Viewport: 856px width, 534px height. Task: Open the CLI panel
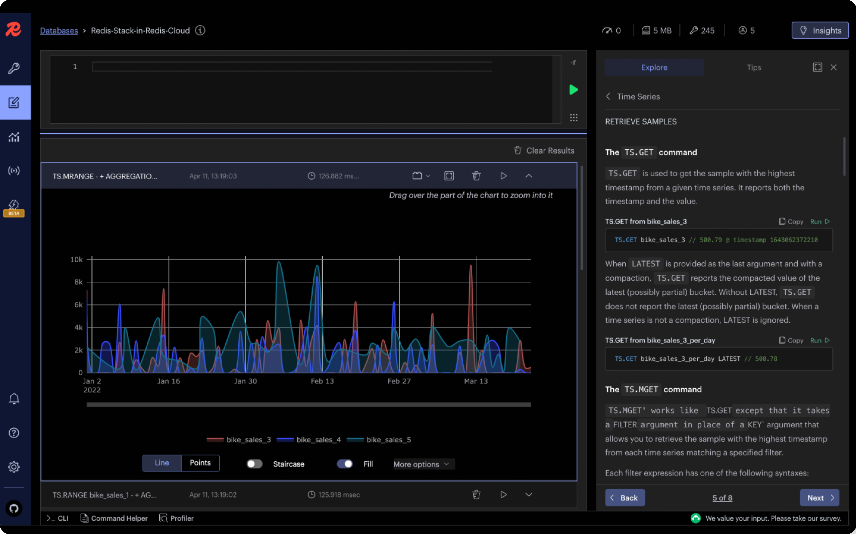57,518
